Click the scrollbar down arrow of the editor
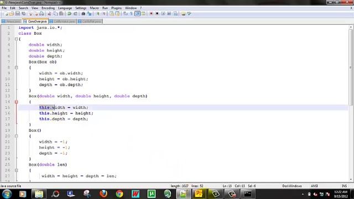 (351, 180)
